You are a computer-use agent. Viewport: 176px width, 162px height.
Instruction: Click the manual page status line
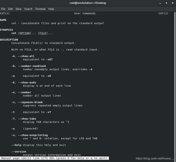pyautogui.click(x=54, y=158)
